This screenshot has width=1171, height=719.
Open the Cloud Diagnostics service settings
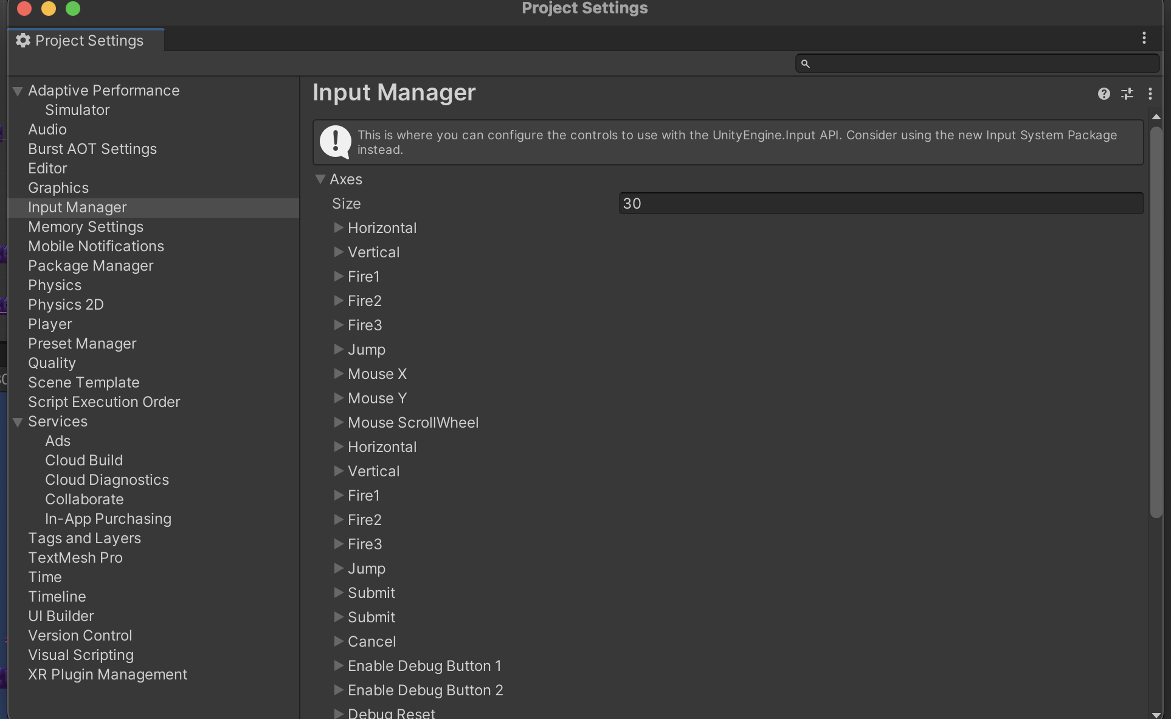tap(106, 480)
